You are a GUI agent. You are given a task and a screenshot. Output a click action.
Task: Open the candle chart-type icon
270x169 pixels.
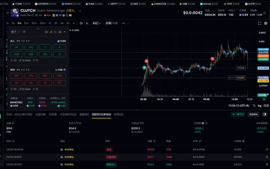[81, 23]
